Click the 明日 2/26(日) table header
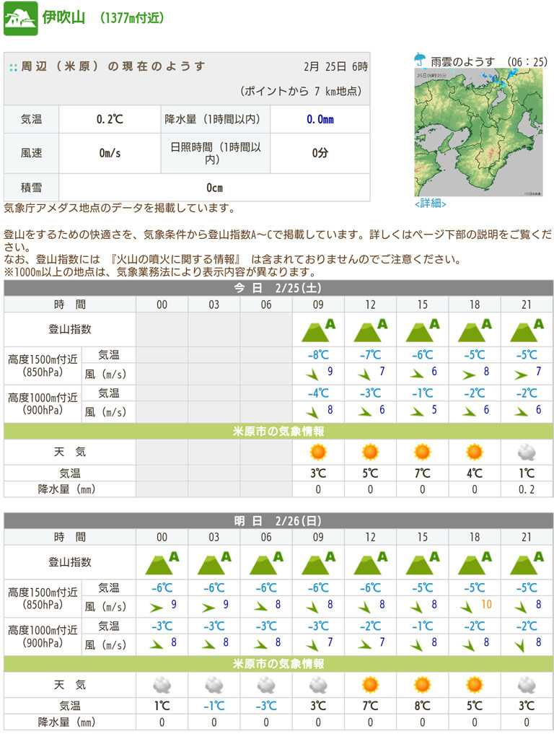This screenshot has width=554, height=739. [x=278, y=520]
